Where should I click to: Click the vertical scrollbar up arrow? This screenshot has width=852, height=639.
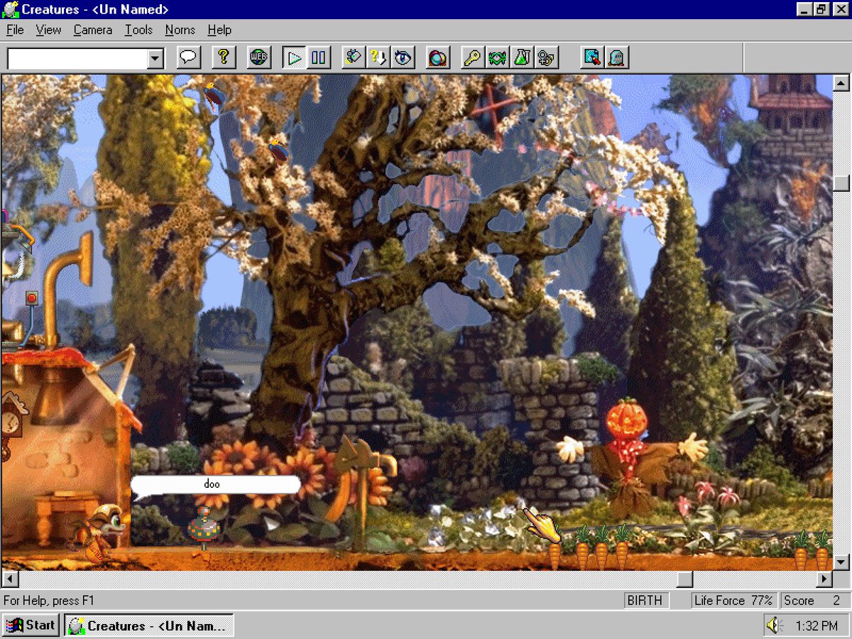841,83
